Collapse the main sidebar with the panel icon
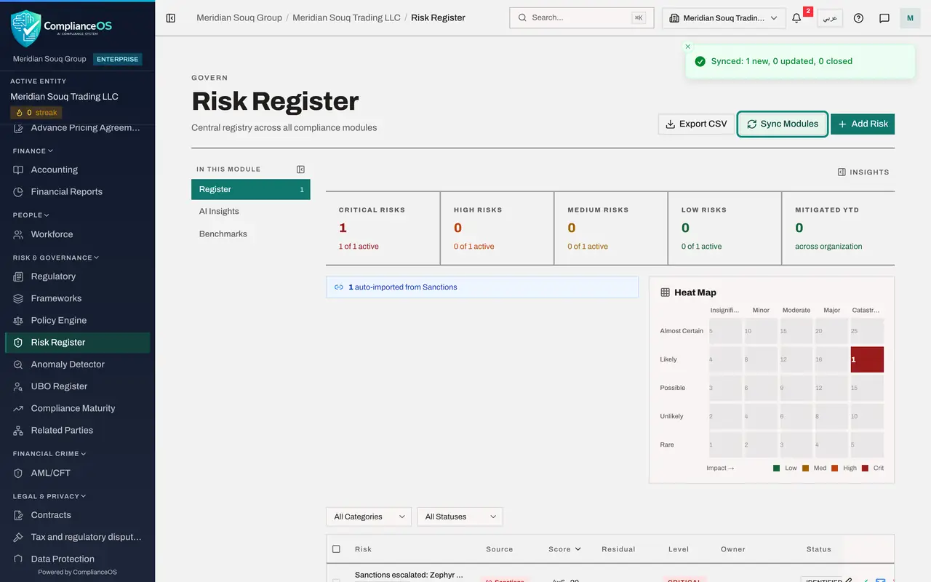The width and height of the screenshot is (931, 582). pos(171,18)
